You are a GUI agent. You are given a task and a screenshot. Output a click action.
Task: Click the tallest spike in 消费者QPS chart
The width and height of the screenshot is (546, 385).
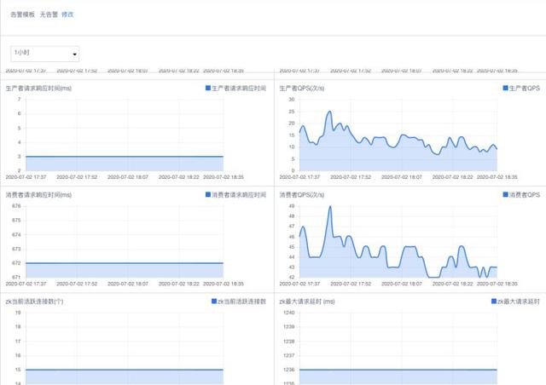click(x=330, y=207)
